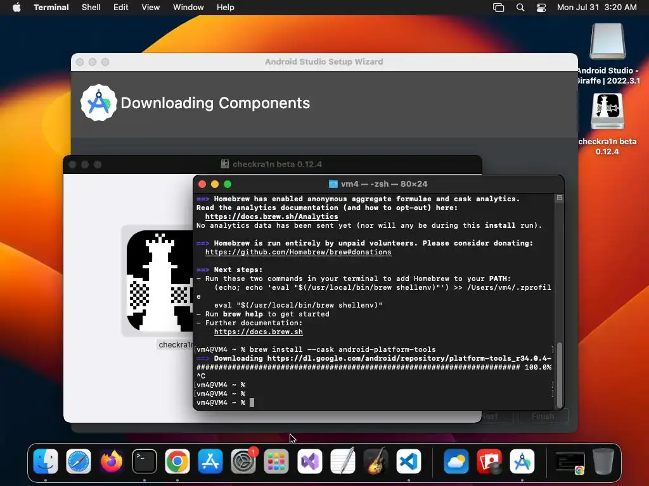This screenshot has width=649, height=486.
Task: Click the terminal command prompt cursor
Action: point(252,402)
